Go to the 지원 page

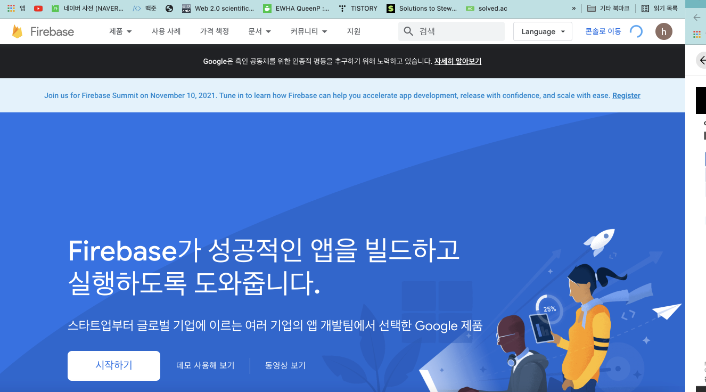(354, 31)
